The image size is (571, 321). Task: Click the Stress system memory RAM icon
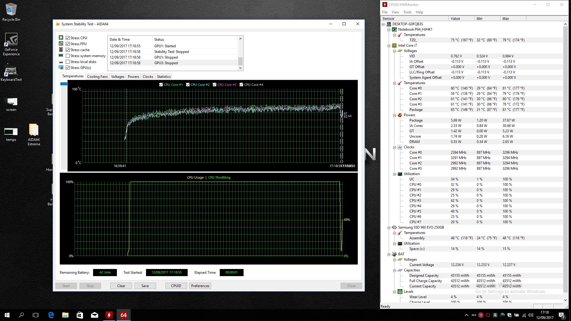(61, 56)
